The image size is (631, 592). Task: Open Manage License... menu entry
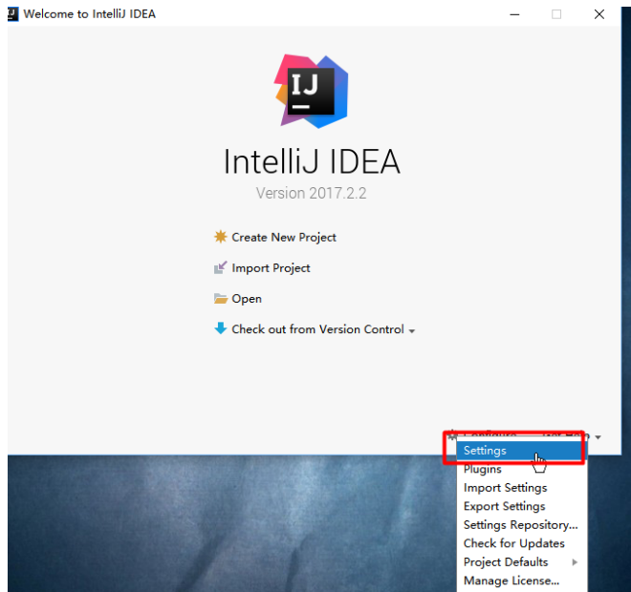pyautogui.click(x=522, y=581)
